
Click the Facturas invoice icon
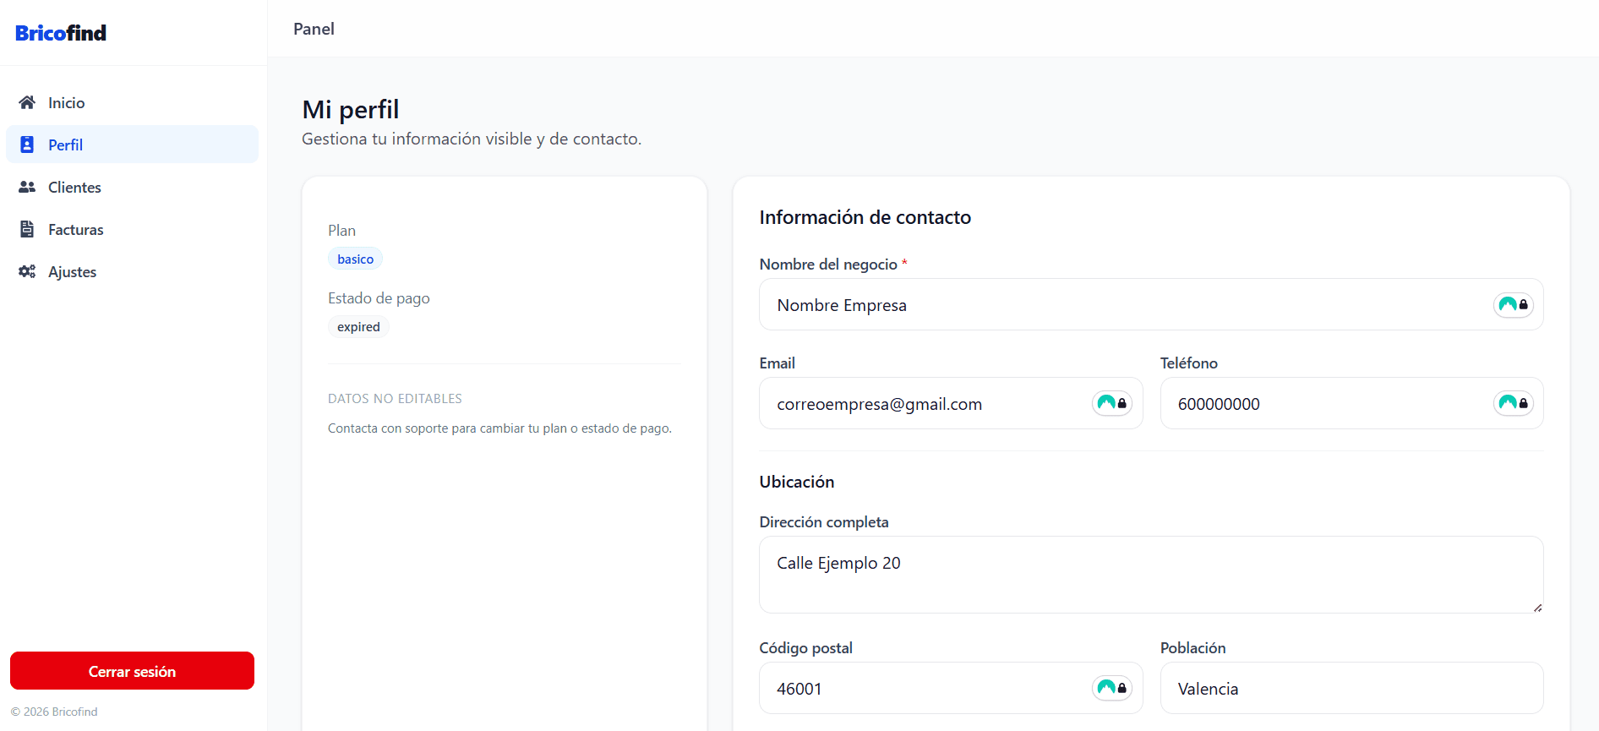(27, 229)
